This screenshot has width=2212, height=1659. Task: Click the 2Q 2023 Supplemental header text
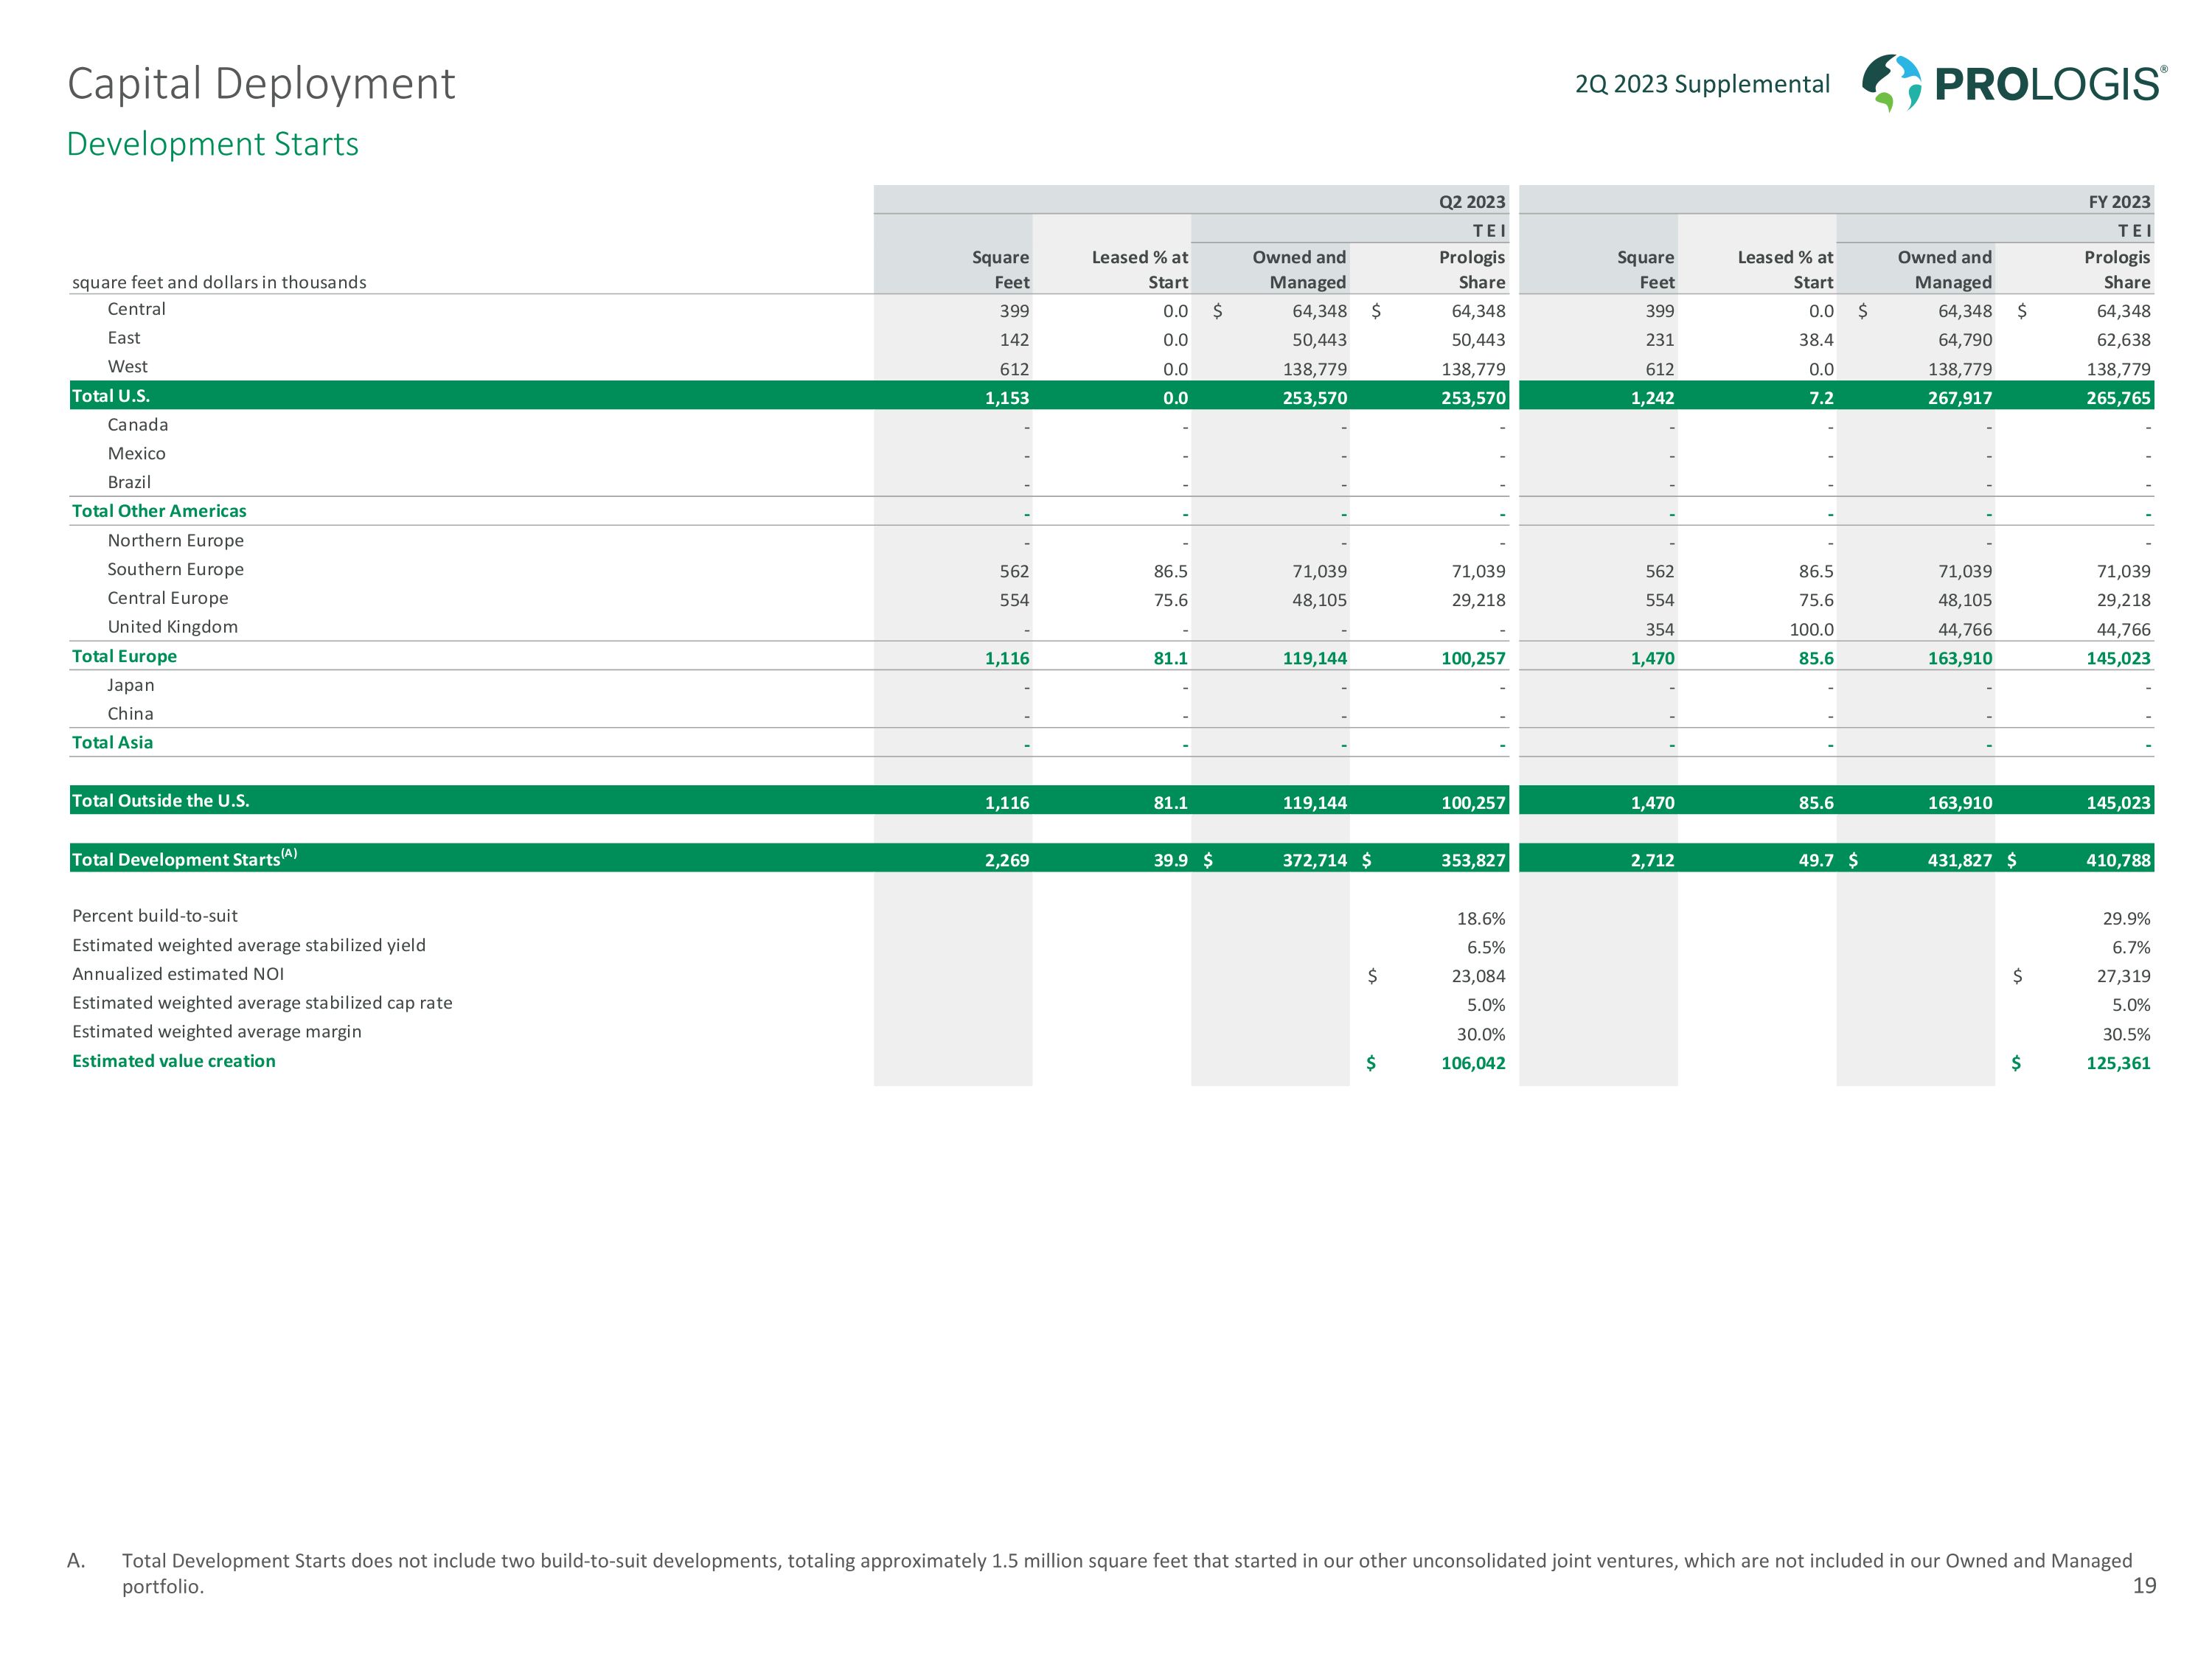point(1702,84)
